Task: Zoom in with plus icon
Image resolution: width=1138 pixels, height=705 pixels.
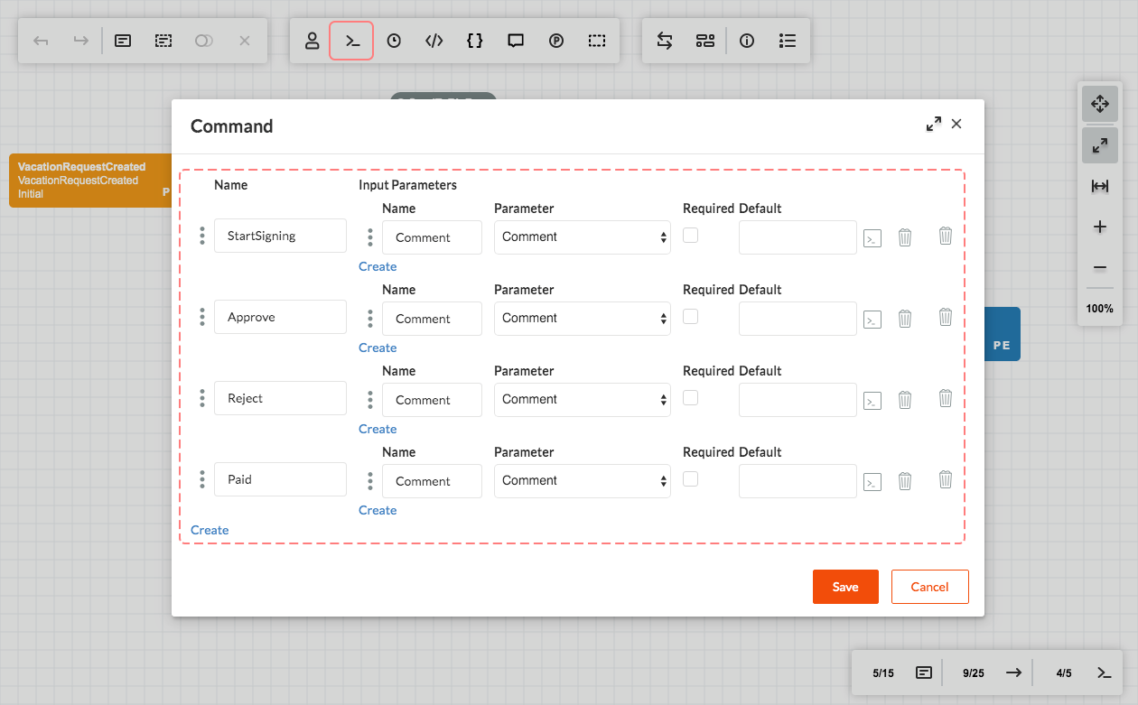Action: click(1100, 227)
